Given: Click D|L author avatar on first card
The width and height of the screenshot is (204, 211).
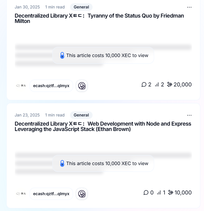Looking at the screenshot, I should coord(21,86).
